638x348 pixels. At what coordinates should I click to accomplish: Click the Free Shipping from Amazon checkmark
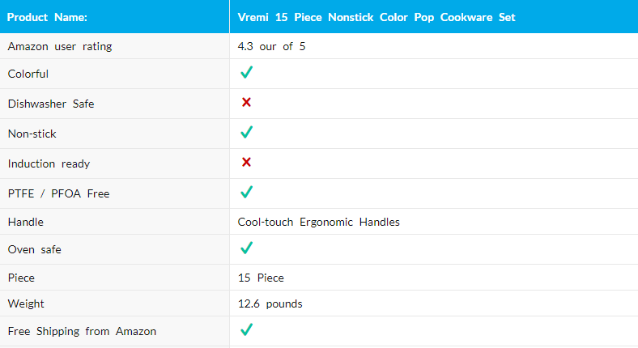247,330
